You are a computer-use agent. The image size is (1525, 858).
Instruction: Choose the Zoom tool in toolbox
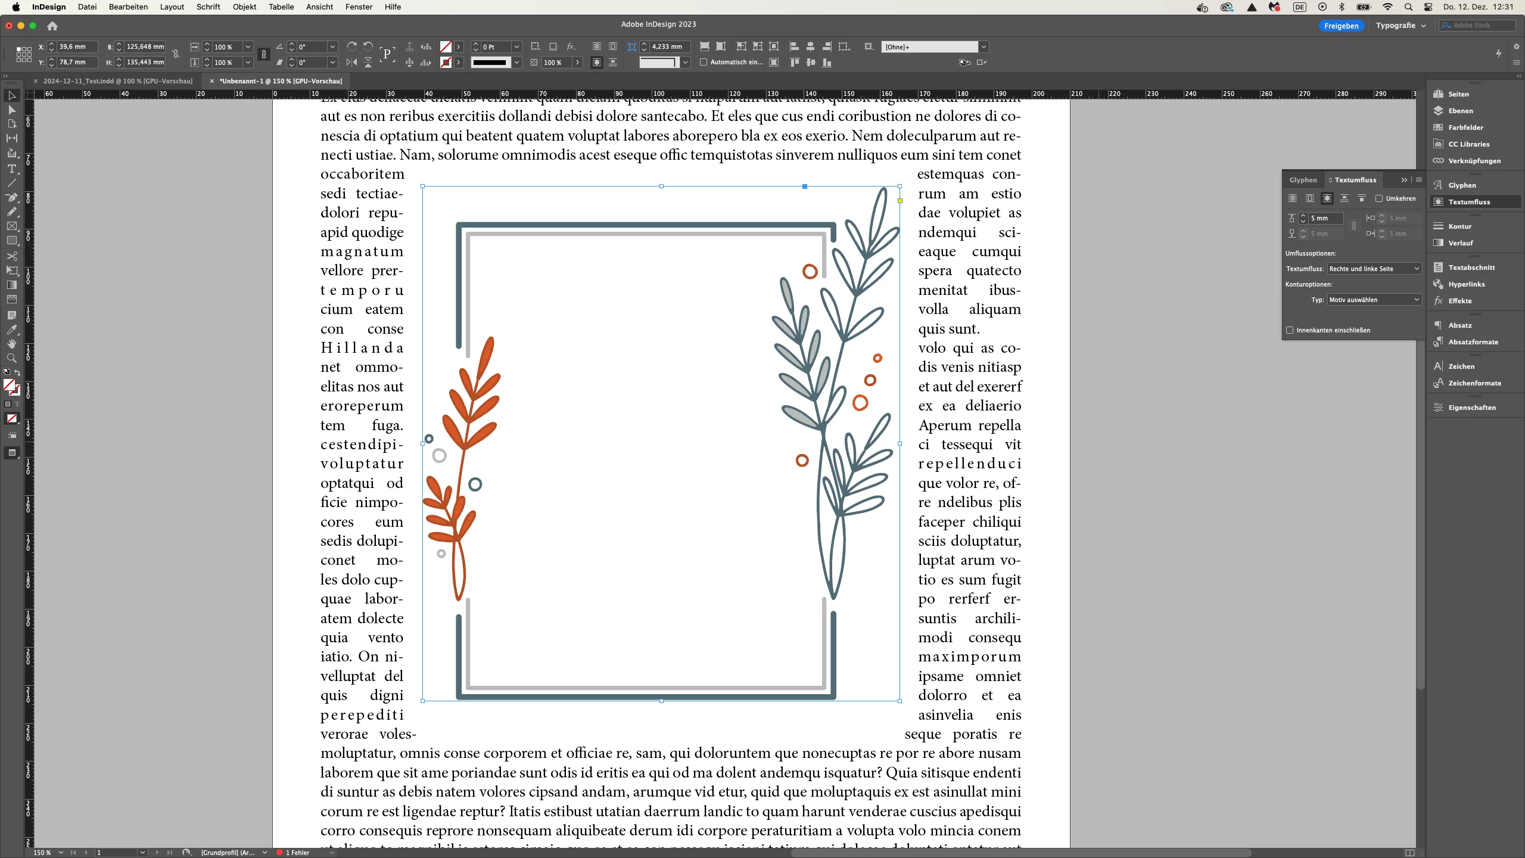coord(11,358)
